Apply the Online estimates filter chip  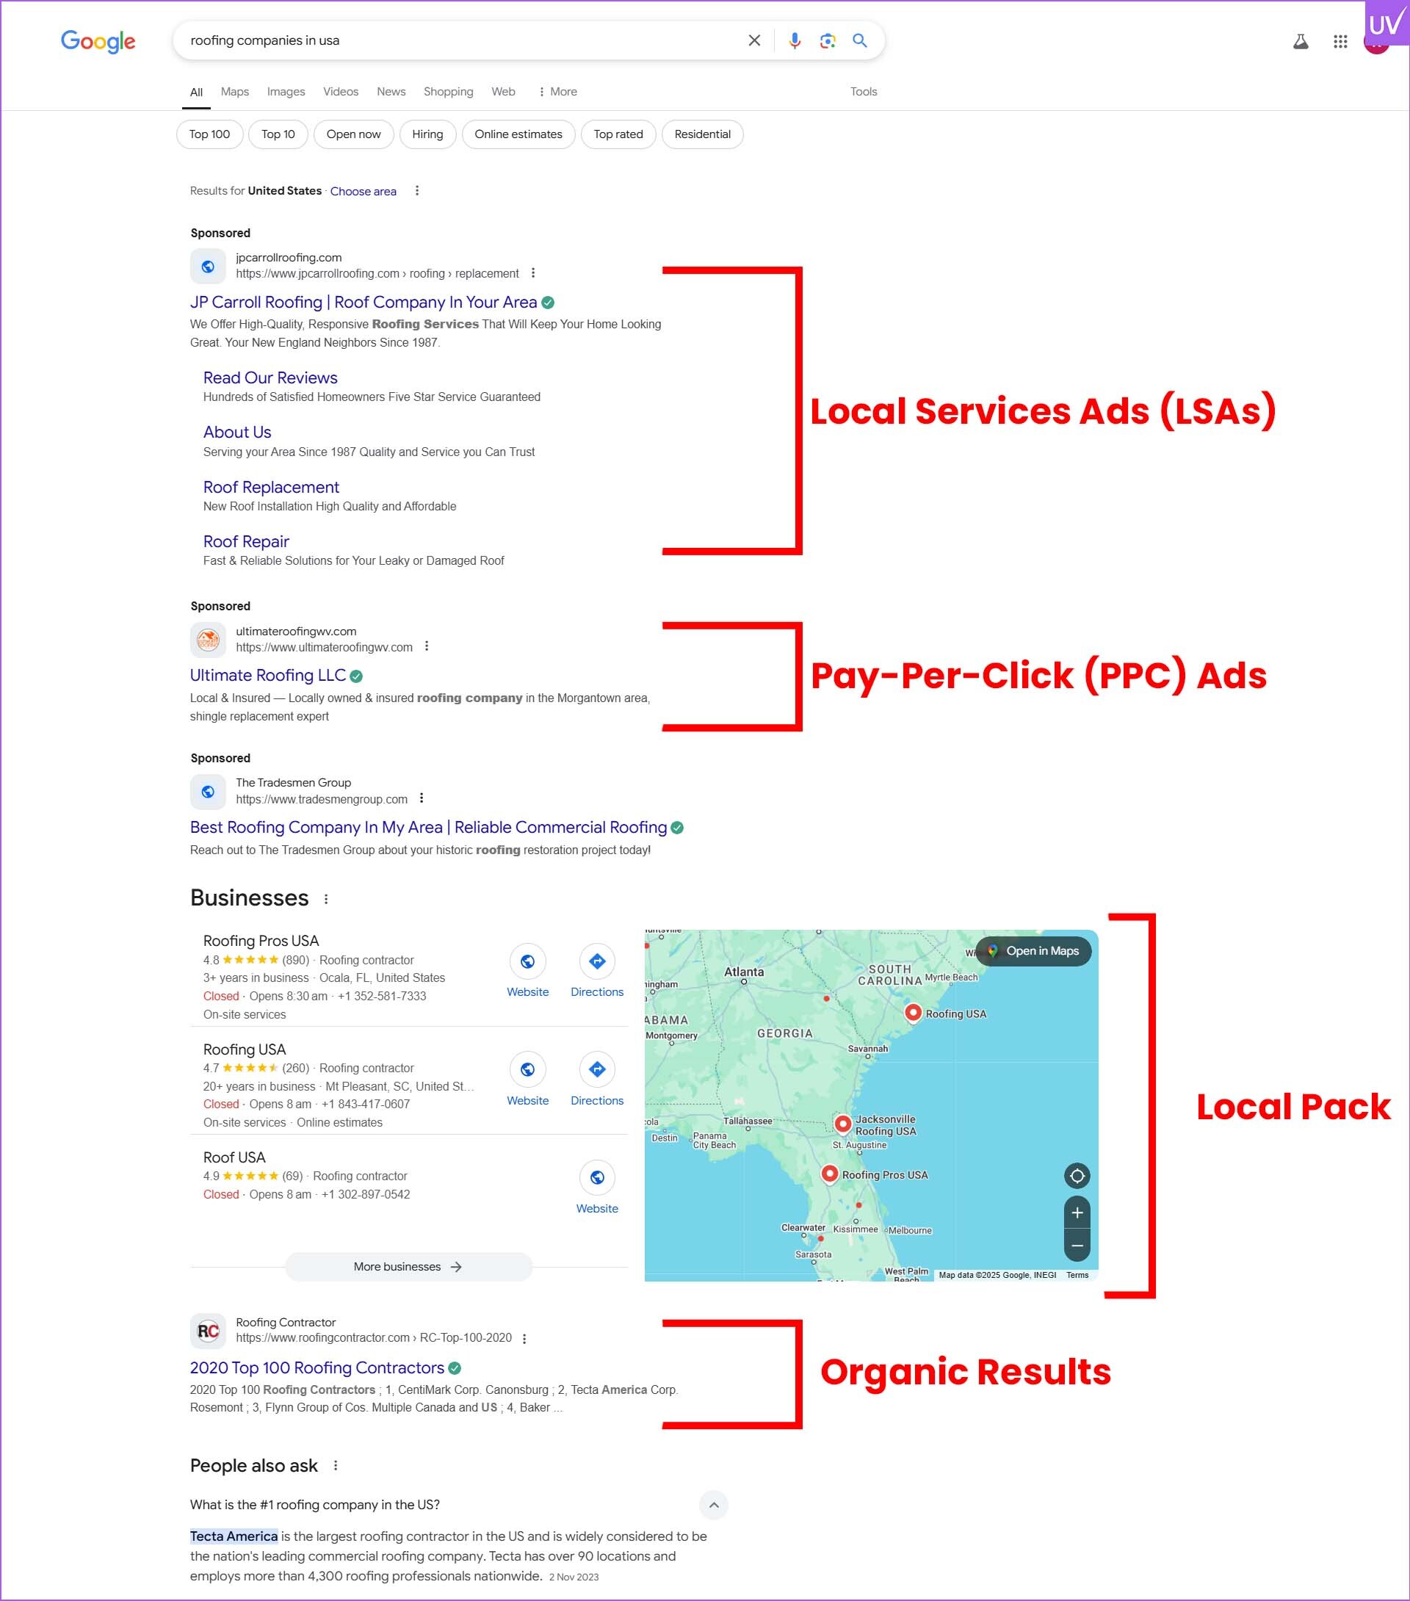pyautogui.click(x=518, y=134)
